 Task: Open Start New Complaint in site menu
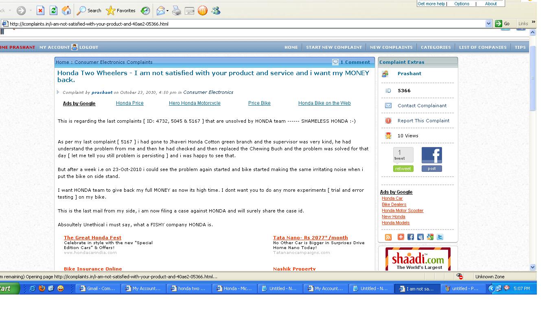(334, 47)
